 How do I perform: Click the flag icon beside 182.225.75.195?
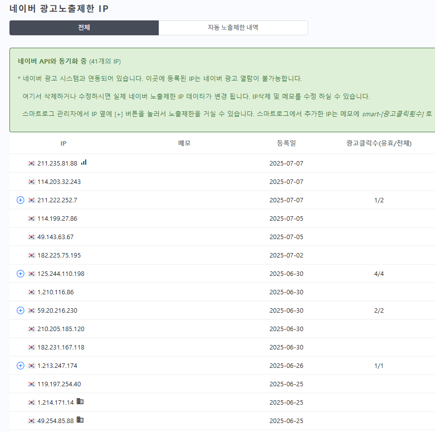32,256
